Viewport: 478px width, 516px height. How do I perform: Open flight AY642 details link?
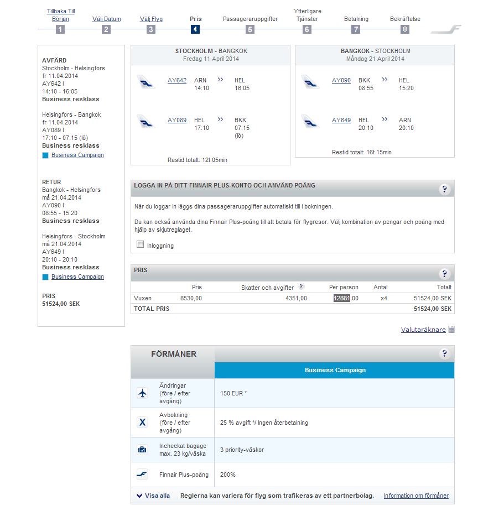177,80
